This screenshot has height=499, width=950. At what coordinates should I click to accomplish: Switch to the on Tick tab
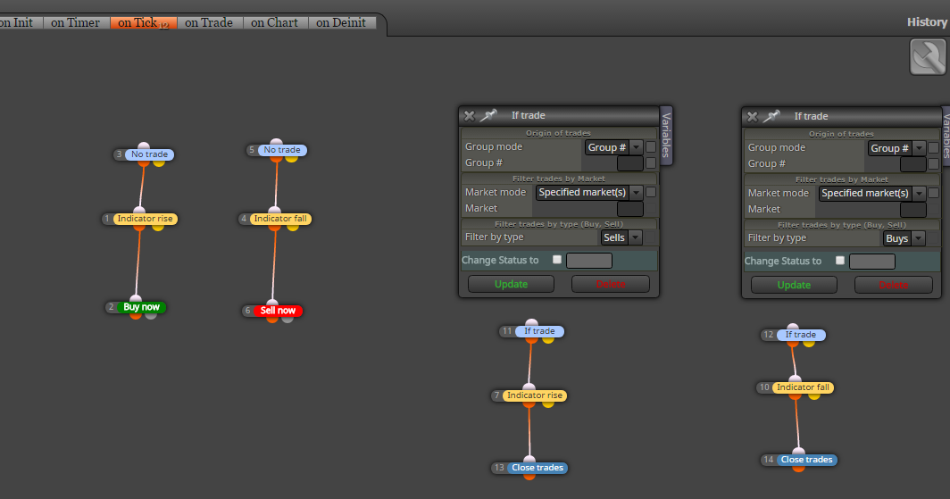pyautogui.click(x=144, y=22)
